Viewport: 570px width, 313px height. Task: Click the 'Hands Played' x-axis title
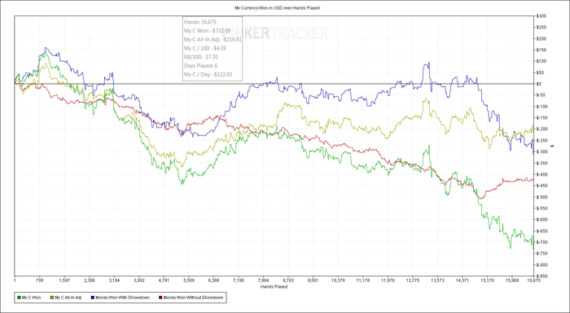pos(274,286)
